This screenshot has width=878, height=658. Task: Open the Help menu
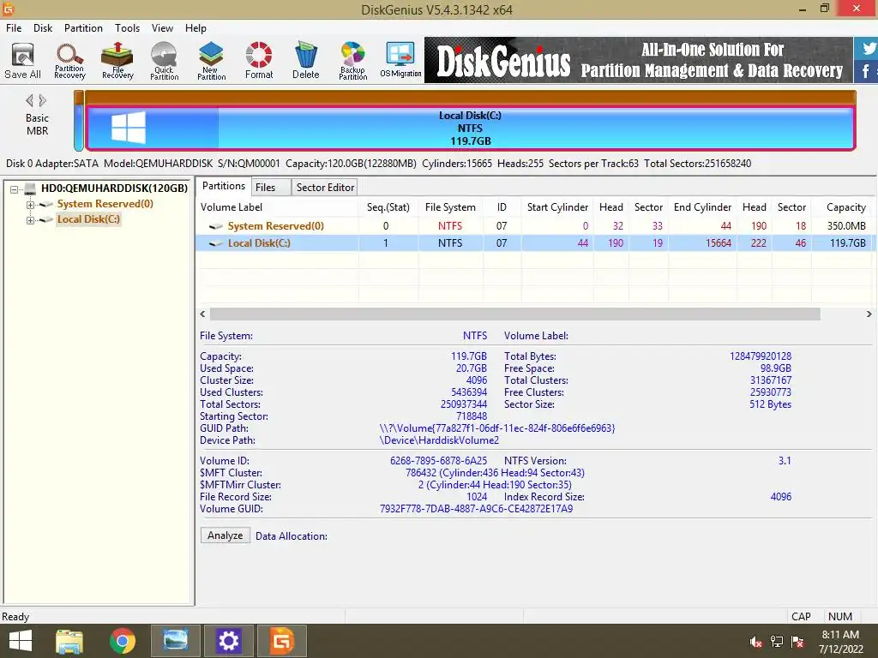point(195,28)
